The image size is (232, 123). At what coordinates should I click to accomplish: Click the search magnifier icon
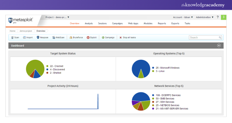coord(220,37)
